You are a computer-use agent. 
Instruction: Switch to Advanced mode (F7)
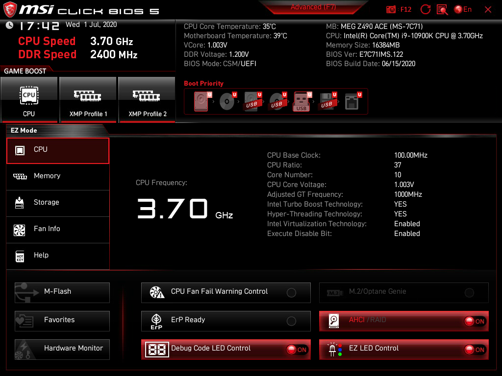click(x=314, y=7)
